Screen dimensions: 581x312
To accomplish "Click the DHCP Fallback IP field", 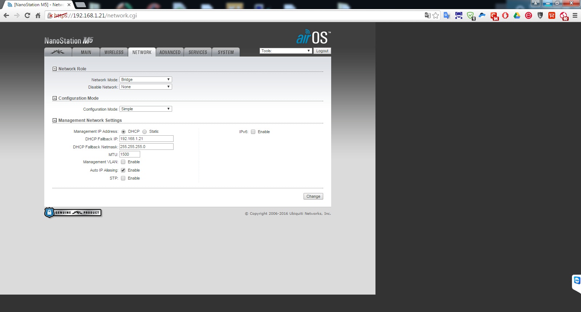I will point(146,139).
